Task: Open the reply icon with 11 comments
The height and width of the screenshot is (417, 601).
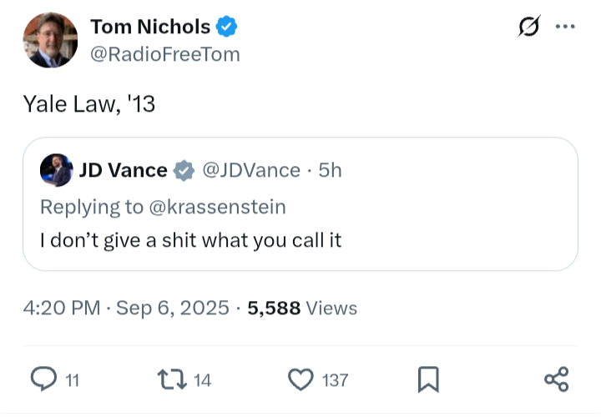Action: [x=43, y=379]
